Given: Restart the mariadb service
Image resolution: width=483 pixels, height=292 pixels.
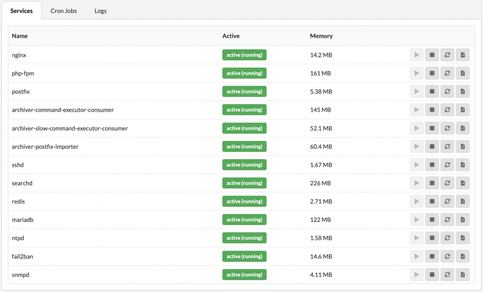Looking at the screenshot, I should coord(447,219).
